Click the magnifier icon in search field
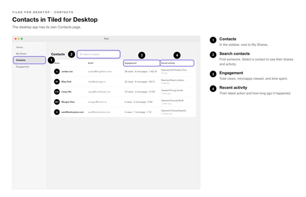 (81, 54)
